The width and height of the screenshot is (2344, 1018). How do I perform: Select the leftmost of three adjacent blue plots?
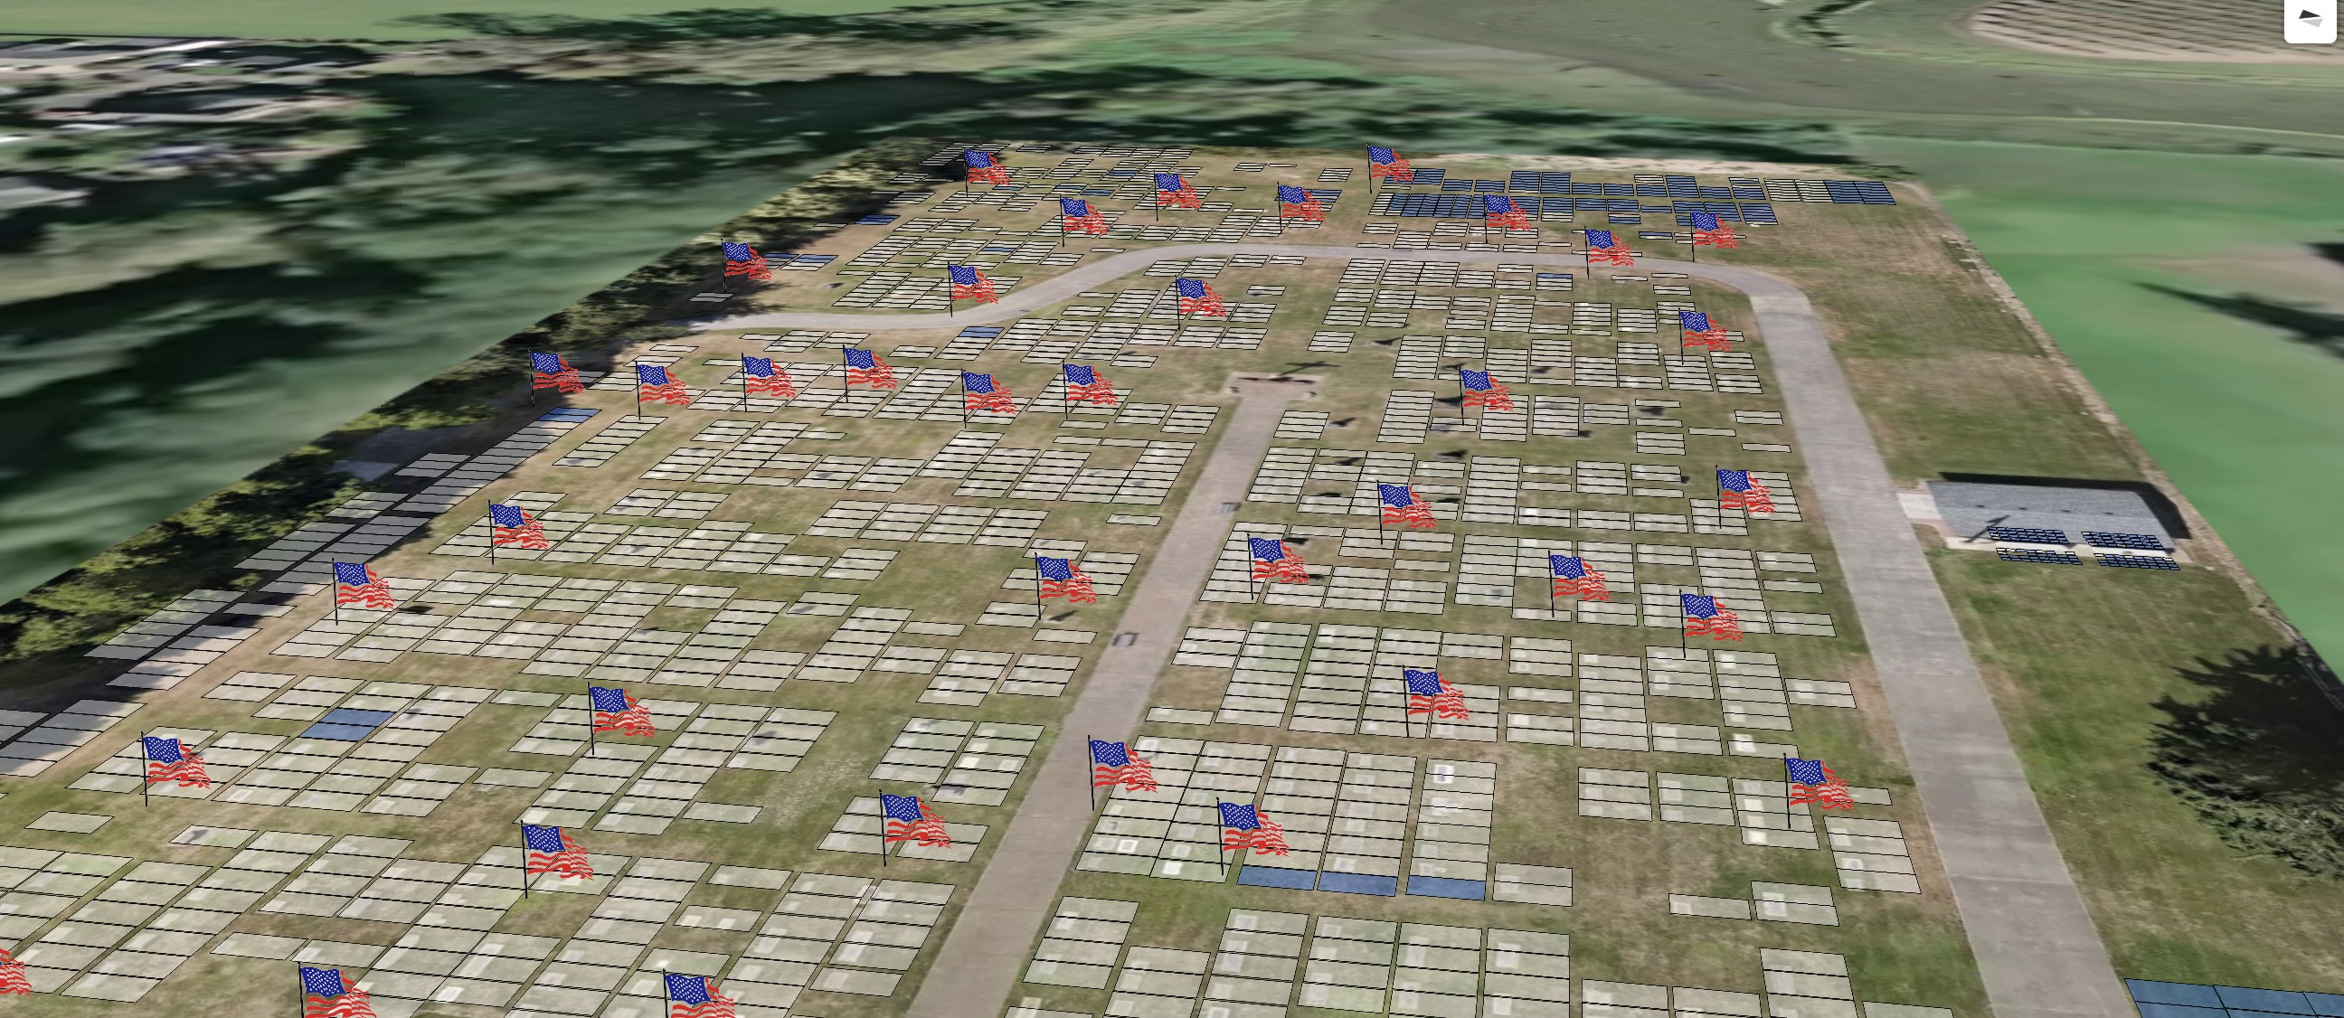(x=1277, y=879)
